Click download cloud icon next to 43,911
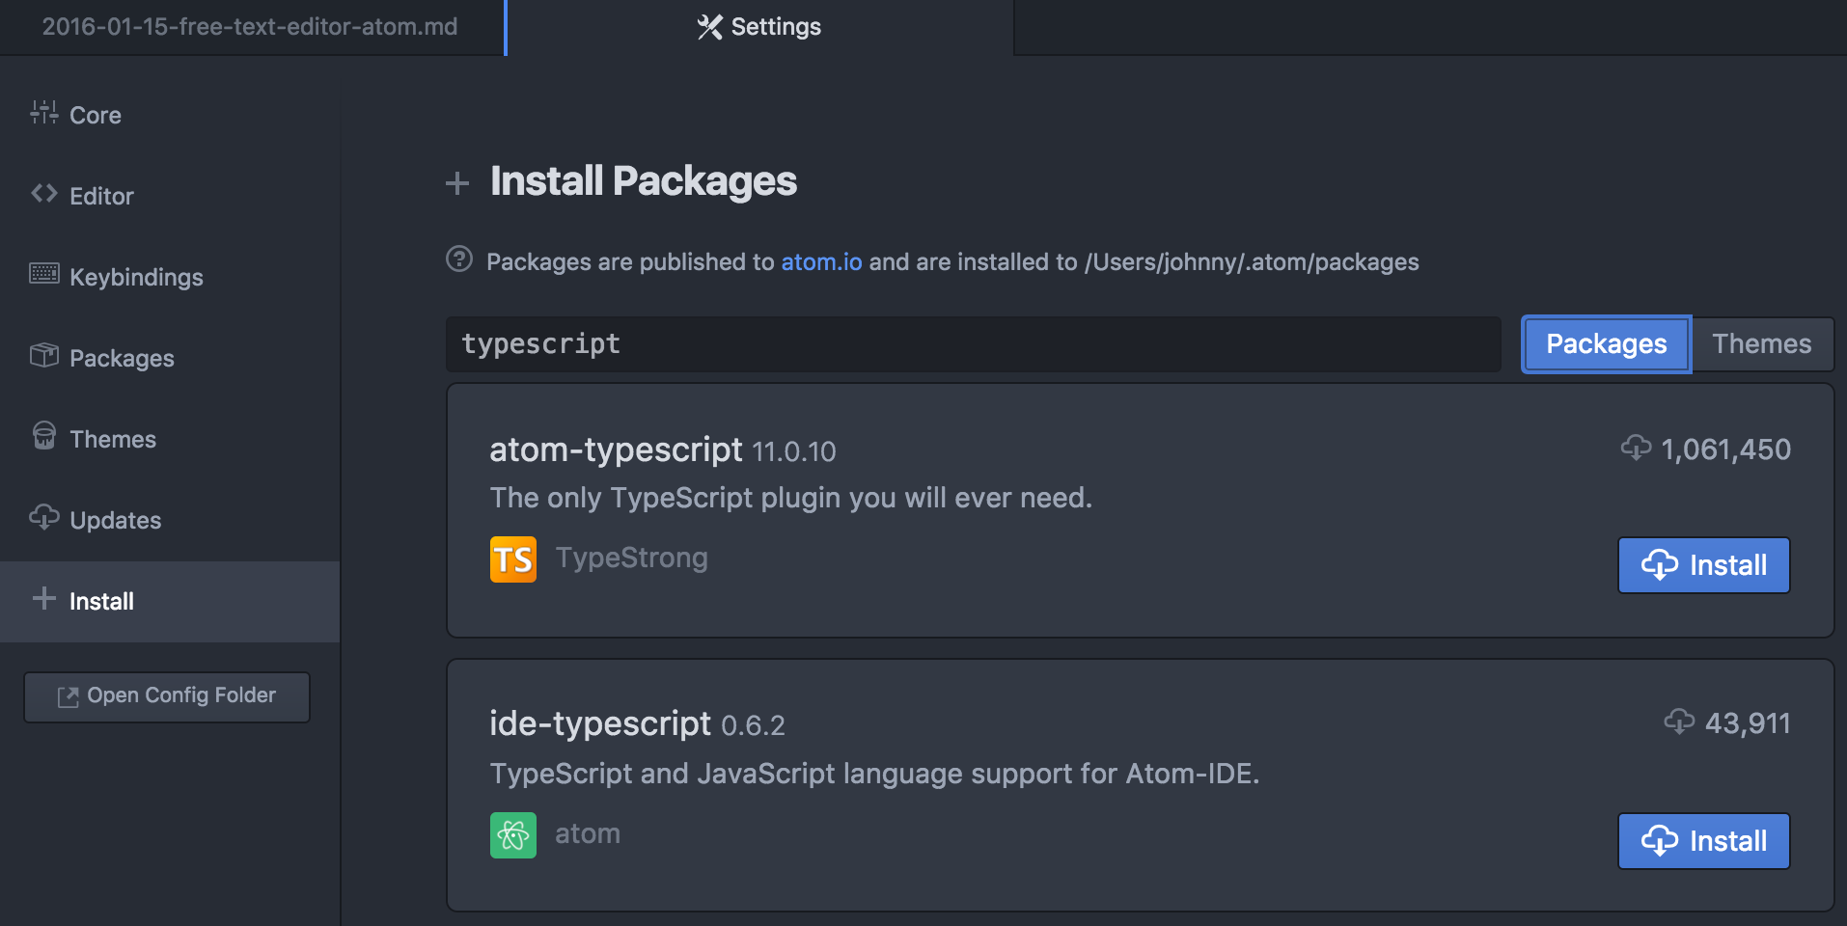The height and width of the screenshot is (926, 1847). (1679, 722)
